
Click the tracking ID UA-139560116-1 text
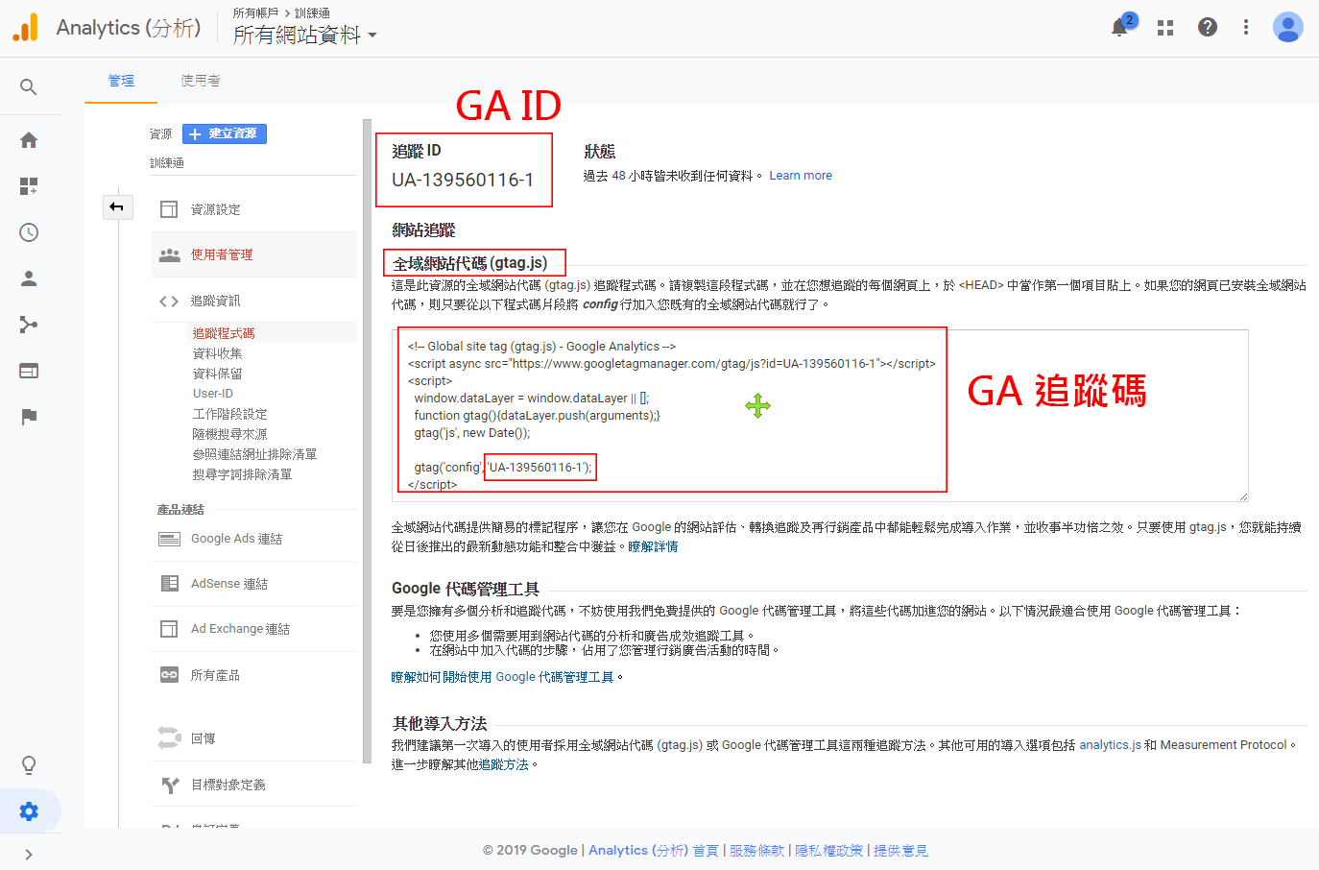pos(463,180)
